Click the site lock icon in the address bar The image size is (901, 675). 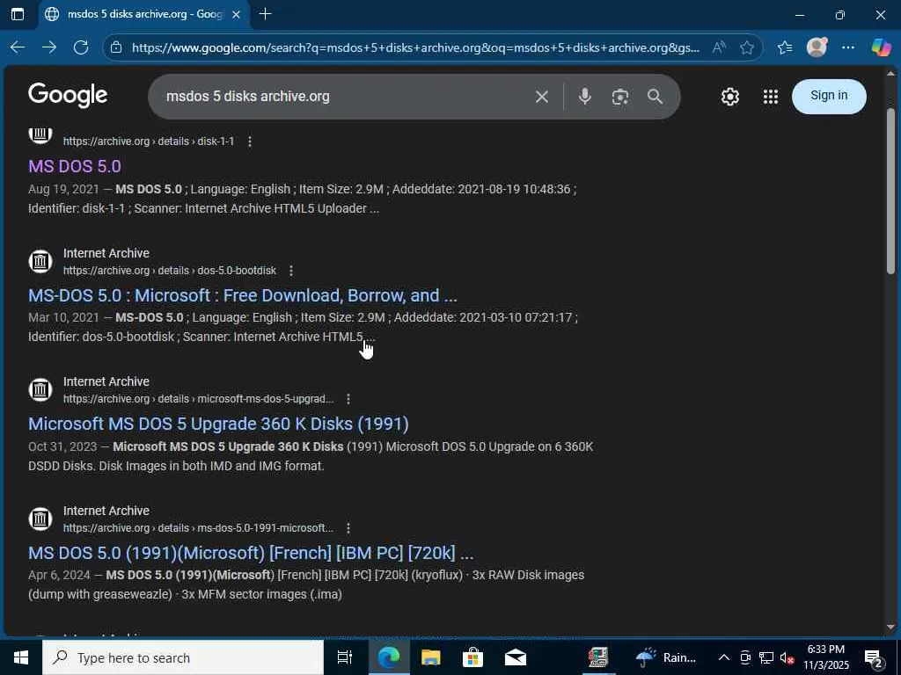116,47
